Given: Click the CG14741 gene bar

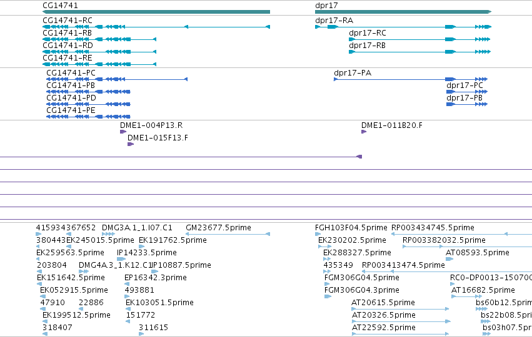Looking at the screenshot, I should 156,12.
